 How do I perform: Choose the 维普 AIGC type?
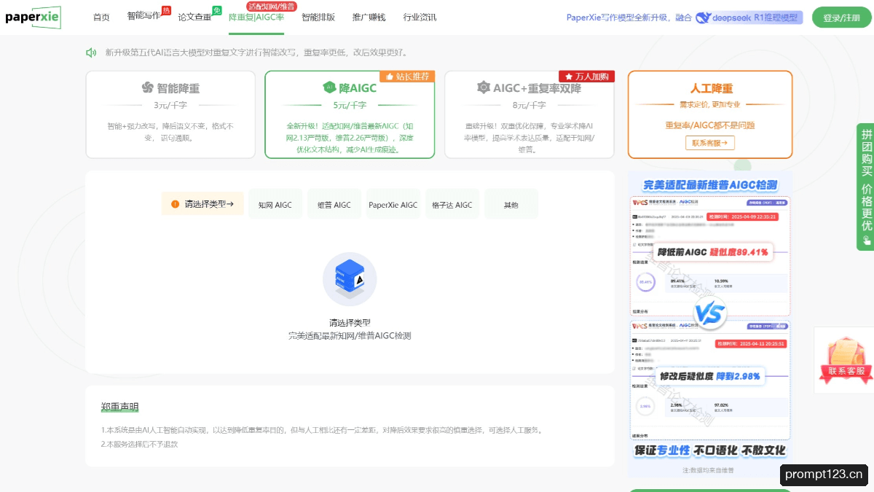(x=334, y=204)
